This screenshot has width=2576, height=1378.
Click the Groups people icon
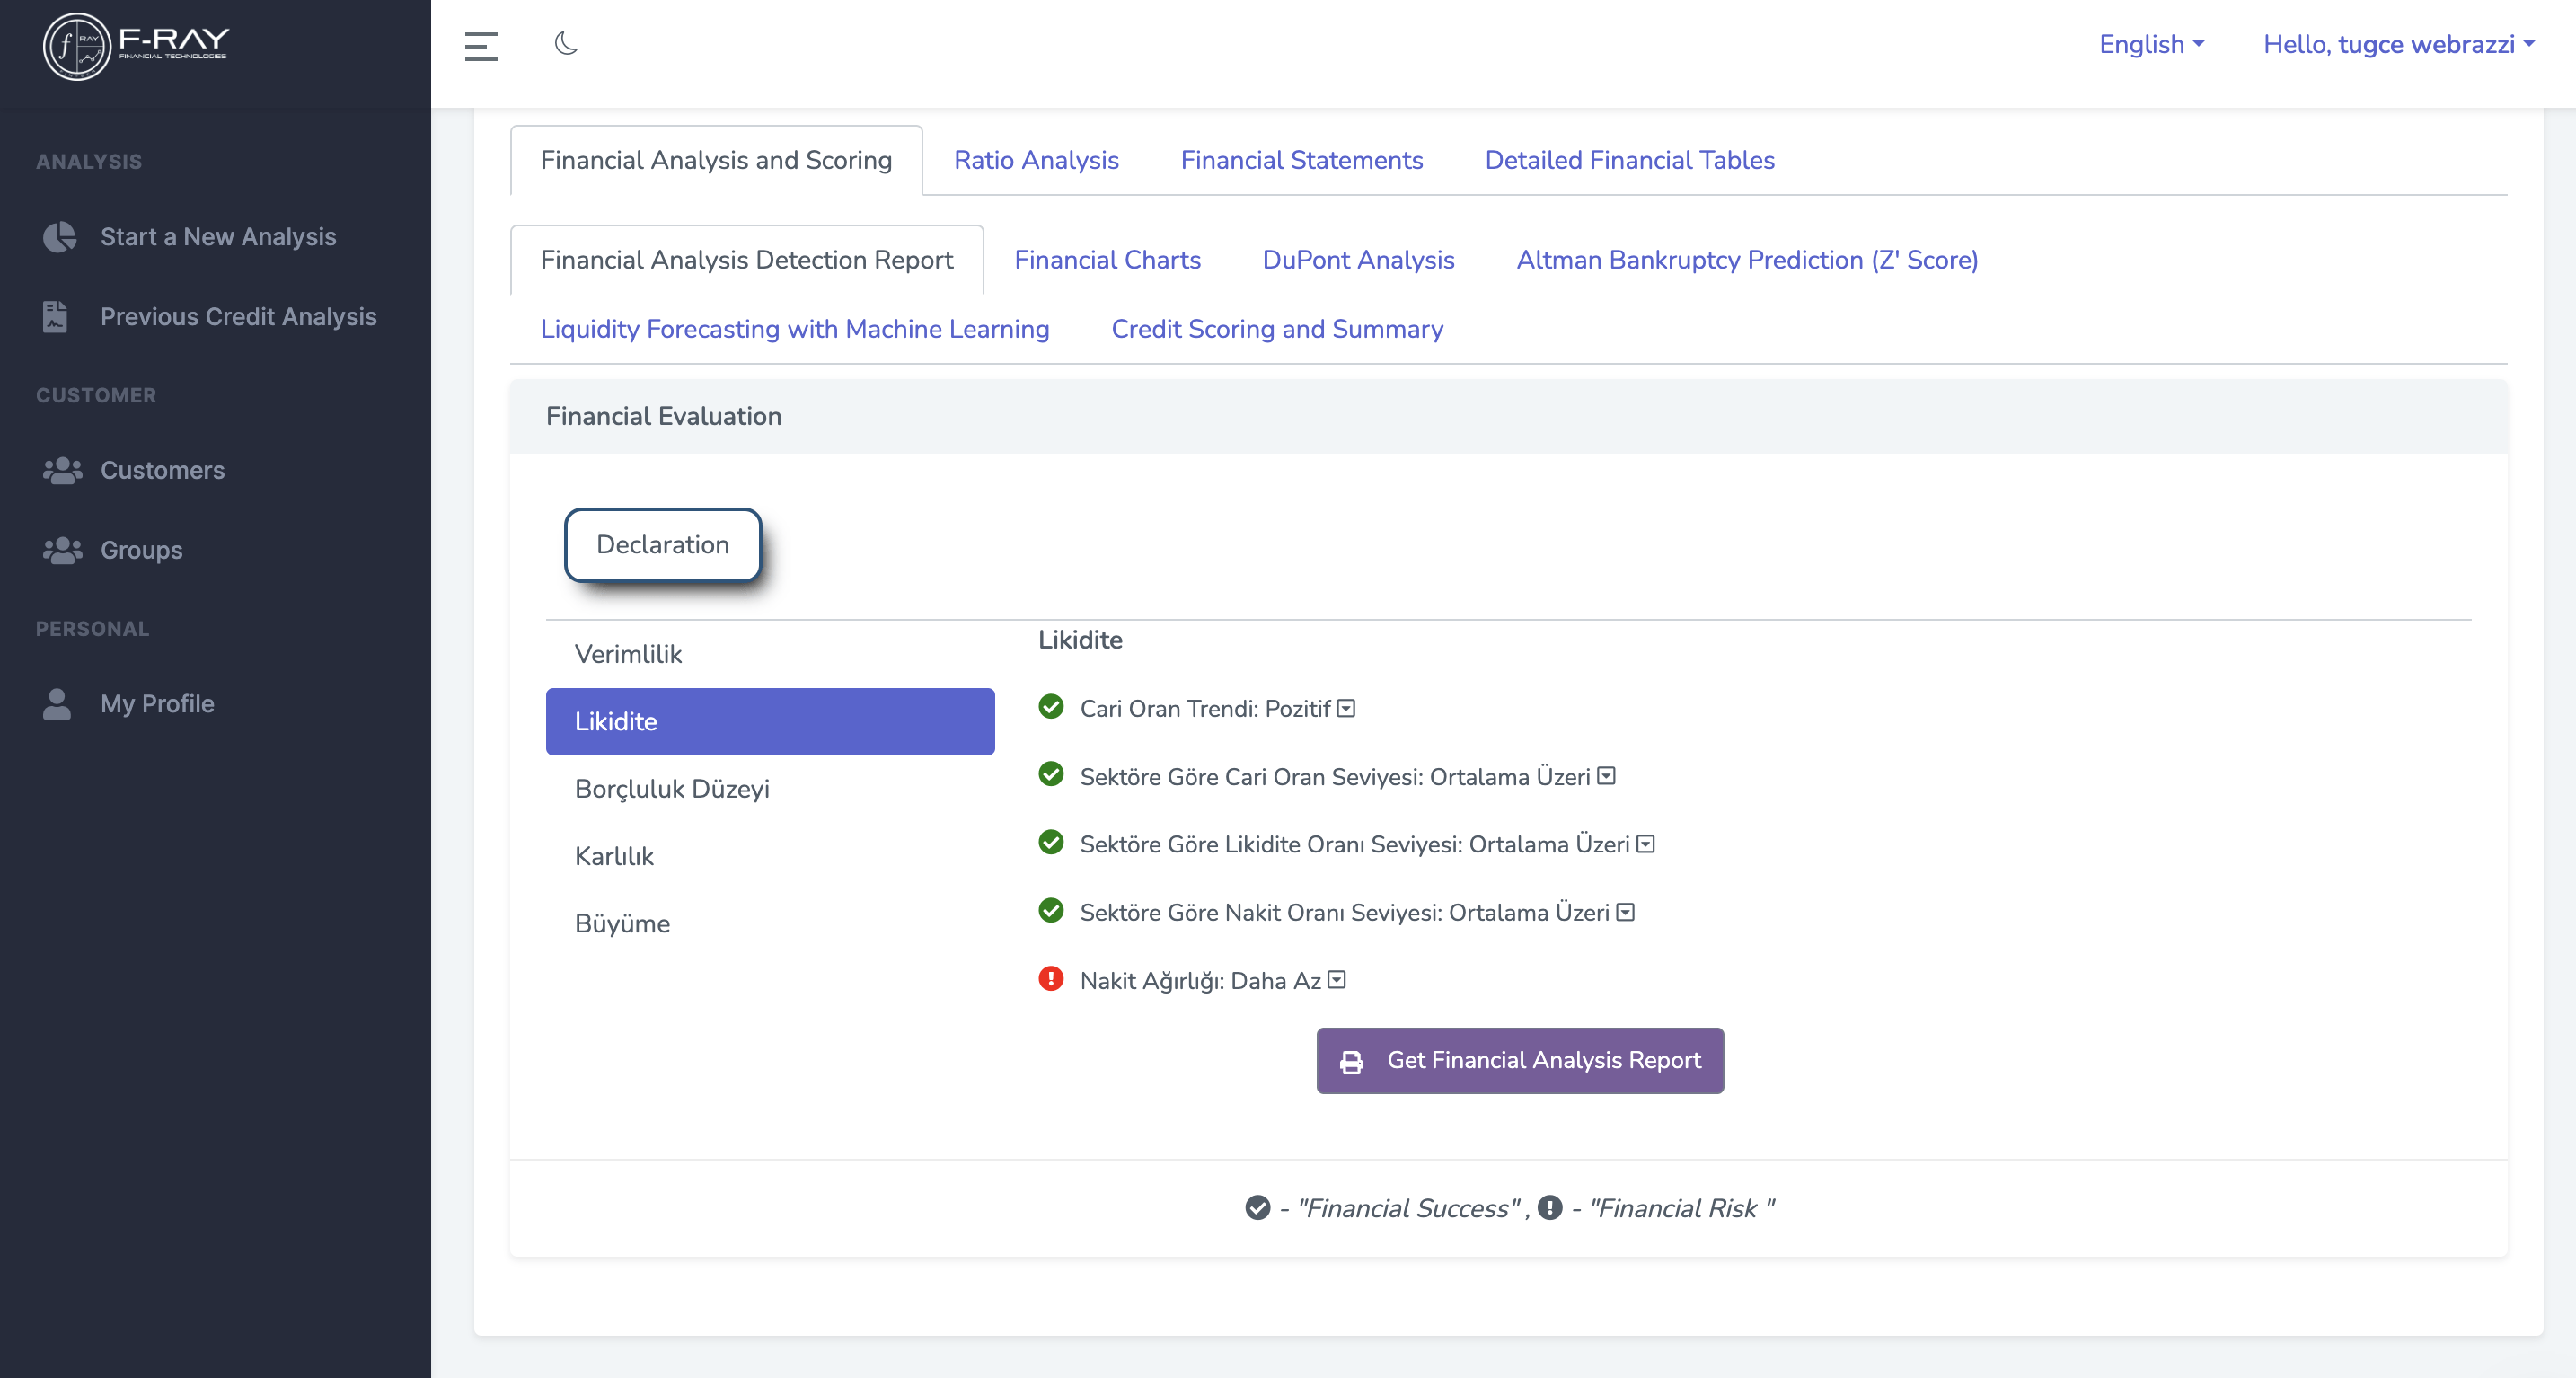(62, 550)
